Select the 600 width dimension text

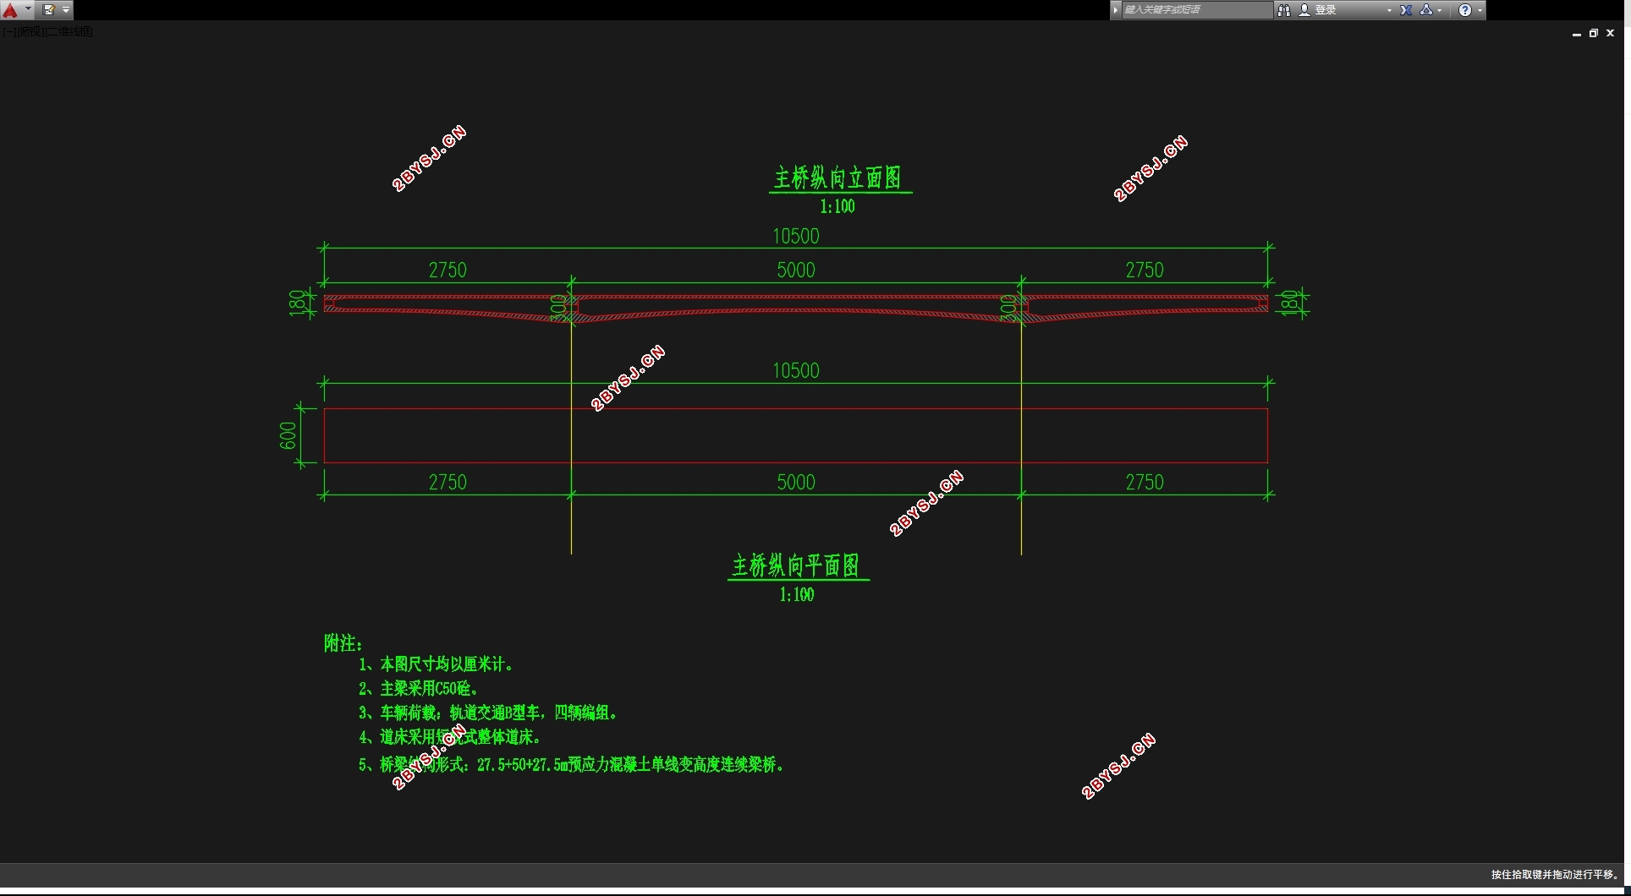288,435
